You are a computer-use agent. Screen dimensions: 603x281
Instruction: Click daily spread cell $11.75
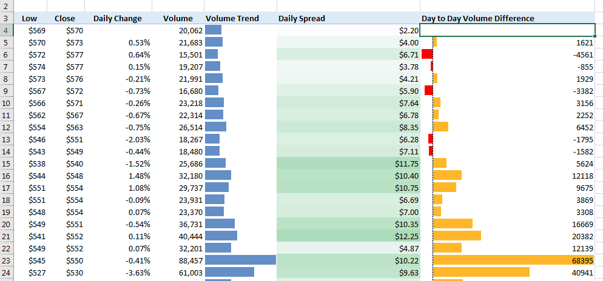point(348,164)
